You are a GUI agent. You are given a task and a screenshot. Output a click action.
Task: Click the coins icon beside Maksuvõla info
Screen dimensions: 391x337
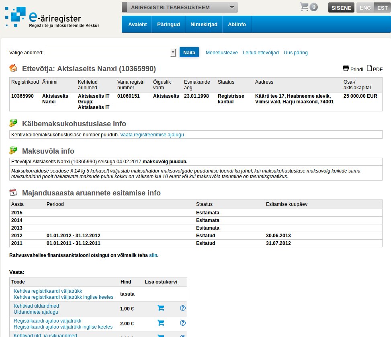13,150
